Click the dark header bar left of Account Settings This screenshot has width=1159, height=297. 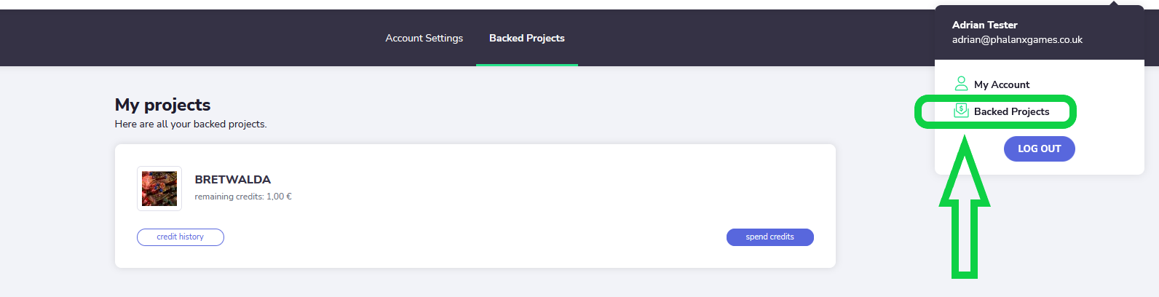(x=182, y=38)
